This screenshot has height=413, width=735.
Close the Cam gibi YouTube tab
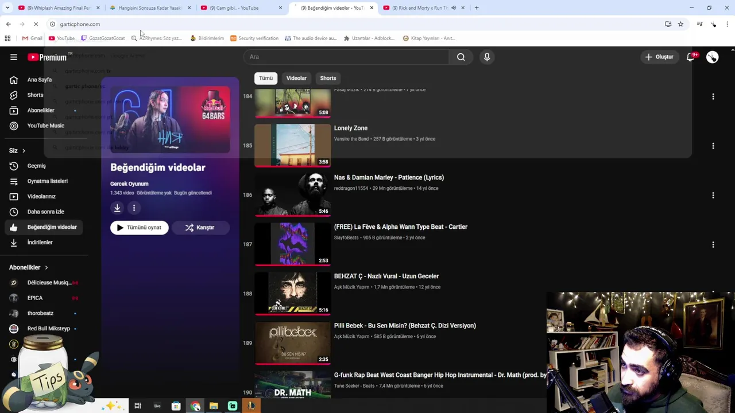[280, 8]
